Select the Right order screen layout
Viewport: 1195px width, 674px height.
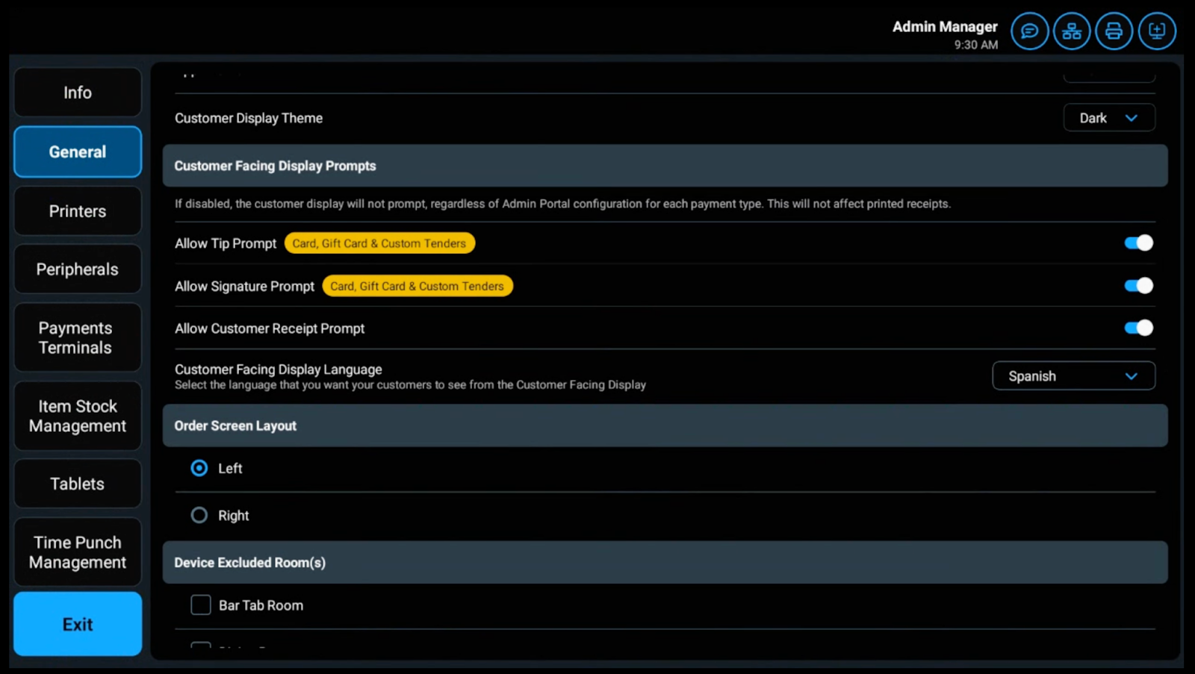click(199, 516)
